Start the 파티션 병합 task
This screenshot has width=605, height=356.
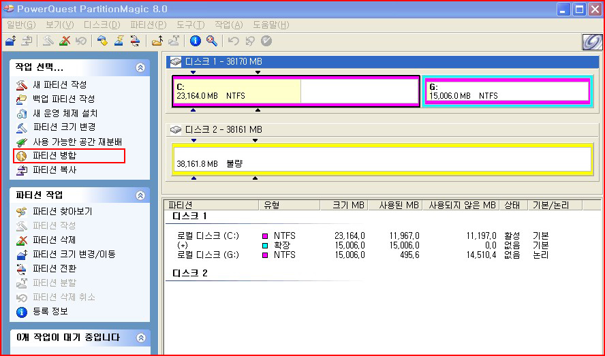tap(55, 155)
